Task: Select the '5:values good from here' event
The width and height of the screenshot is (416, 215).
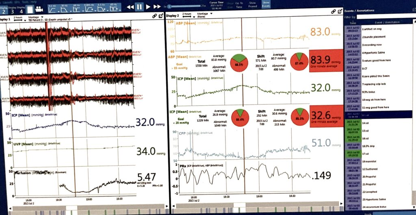Action: coord(379,60)
